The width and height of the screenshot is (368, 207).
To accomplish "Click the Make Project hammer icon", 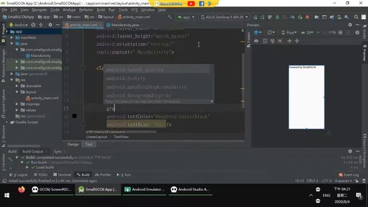I will 170,17.
